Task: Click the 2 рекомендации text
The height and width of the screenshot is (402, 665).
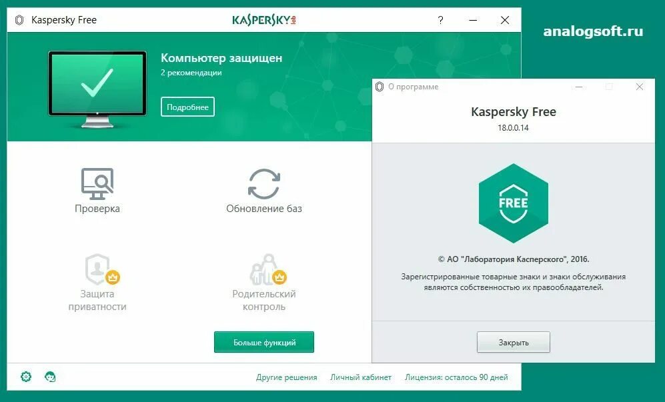Action: [191, 73]
